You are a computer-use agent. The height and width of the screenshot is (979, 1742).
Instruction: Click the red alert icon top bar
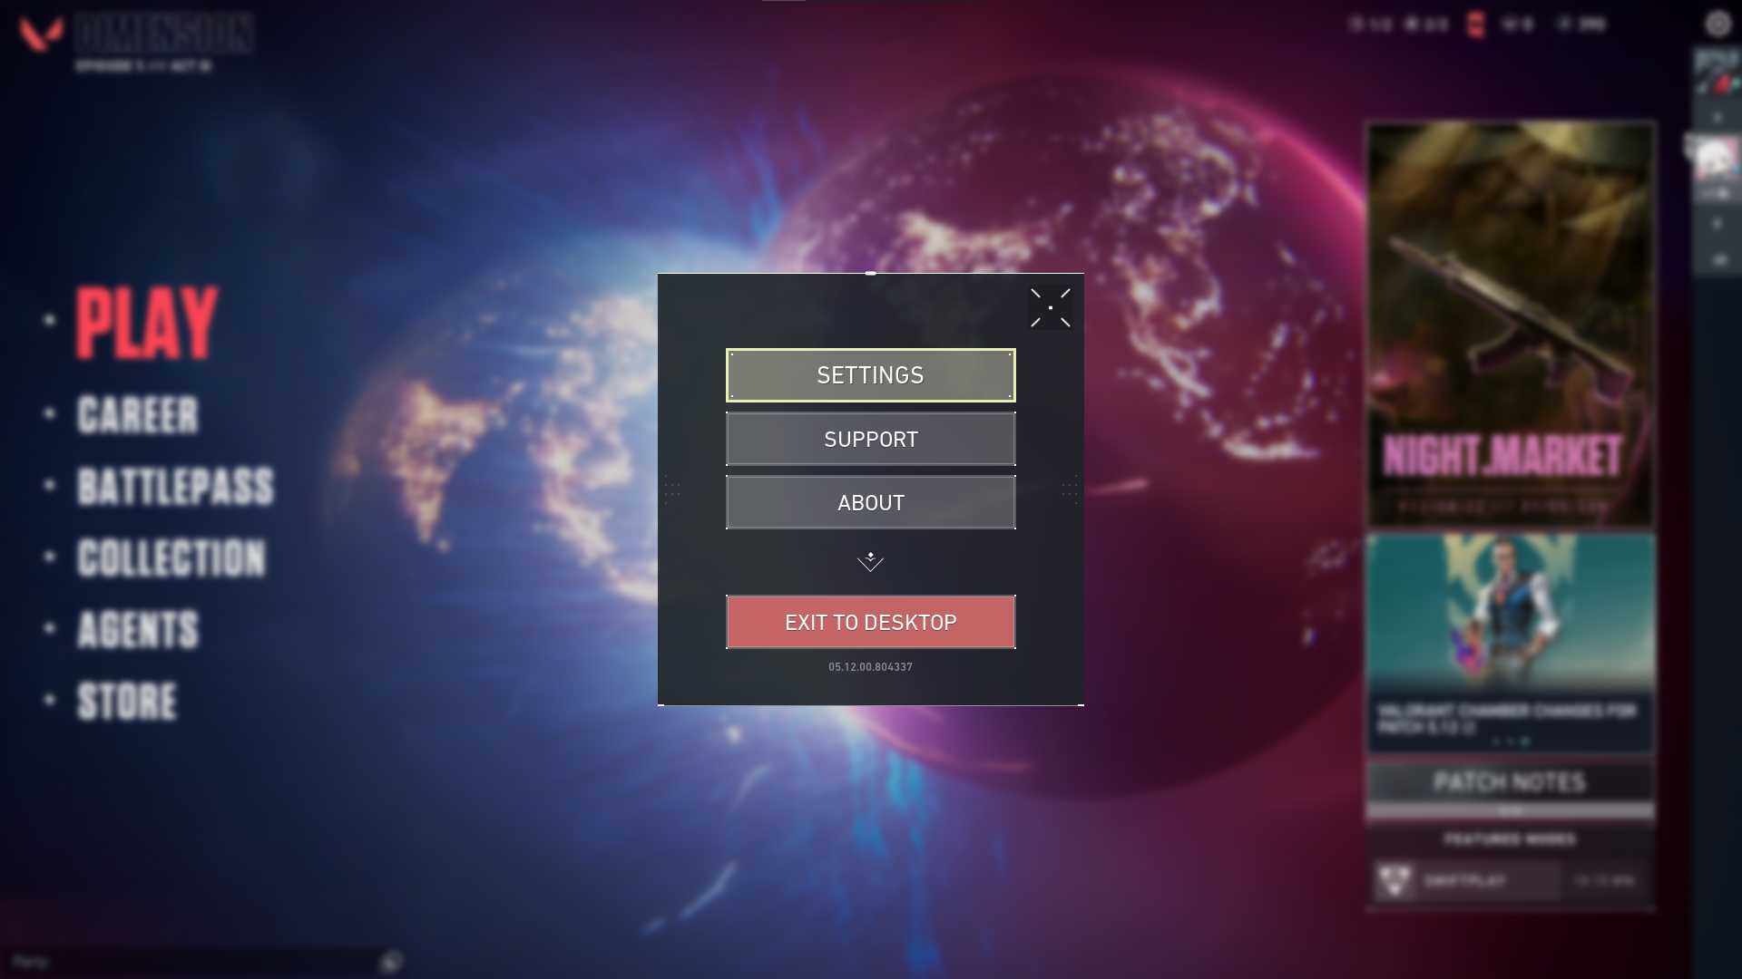click(x=1474, y=24)
